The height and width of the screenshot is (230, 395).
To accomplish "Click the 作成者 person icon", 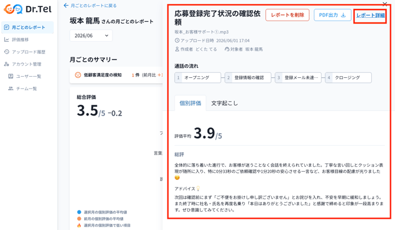I will [177, 49].
